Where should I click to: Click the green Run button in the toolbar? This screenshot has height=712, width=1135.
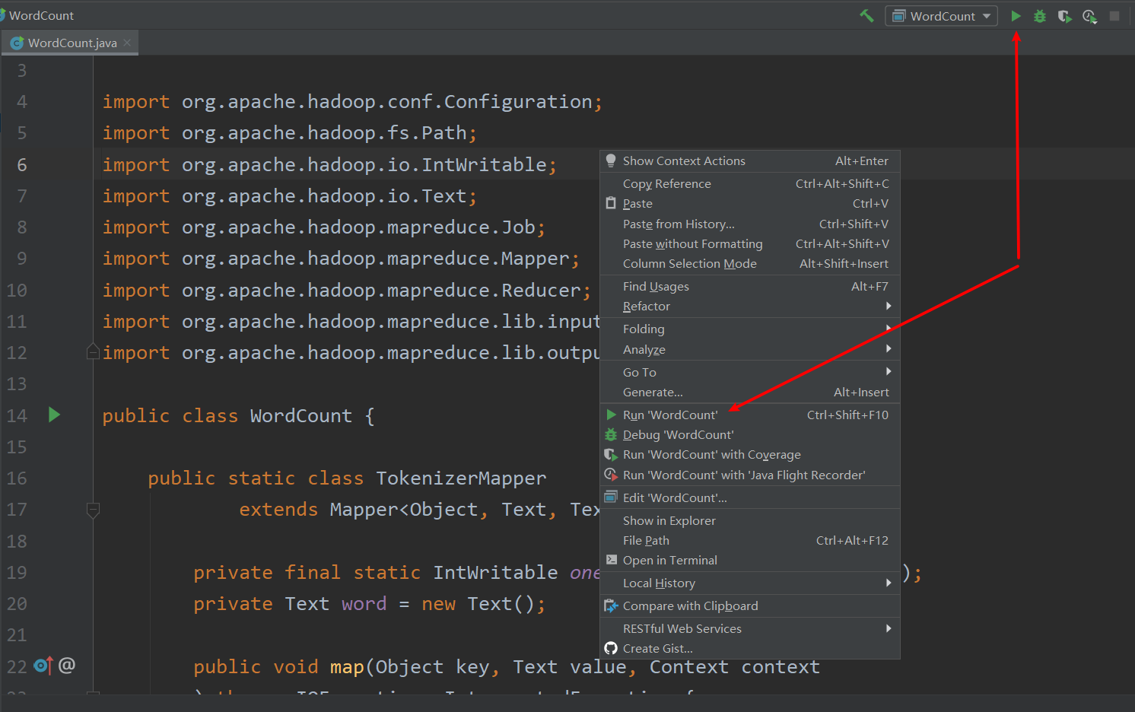(1016, 15)
